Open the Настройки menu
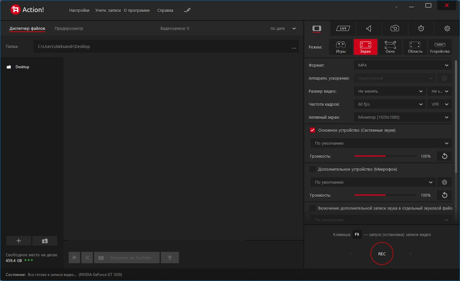Screen dimensions: 460x281 point(79,10)
